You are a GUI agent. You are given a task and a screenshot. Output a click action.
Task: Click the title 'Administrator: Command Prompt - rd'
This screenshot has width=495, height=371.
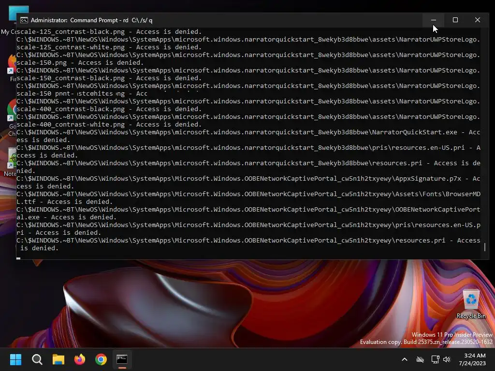click(x=80, y=20)
